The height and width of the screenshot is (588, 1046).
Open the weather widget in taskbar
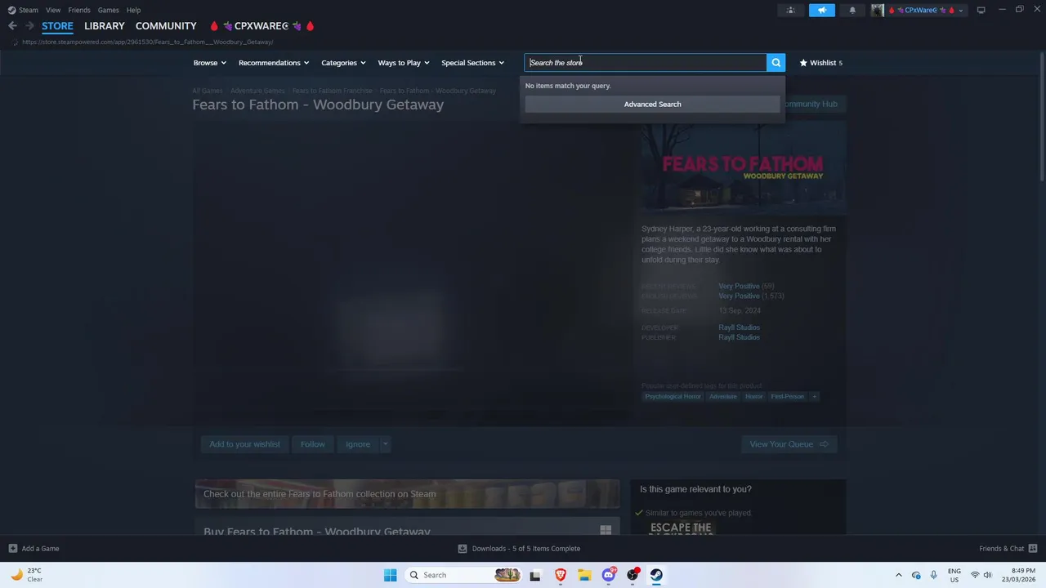coord(26,575)
